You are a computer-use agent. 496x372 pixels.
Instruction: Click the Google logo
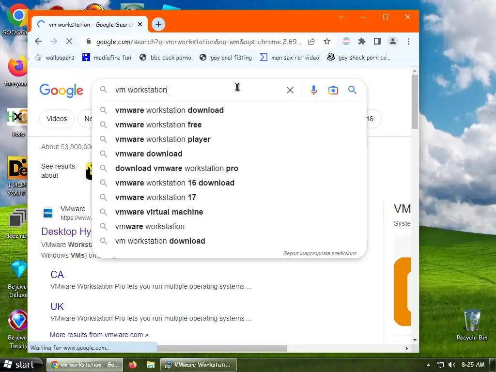coord(61,91)
